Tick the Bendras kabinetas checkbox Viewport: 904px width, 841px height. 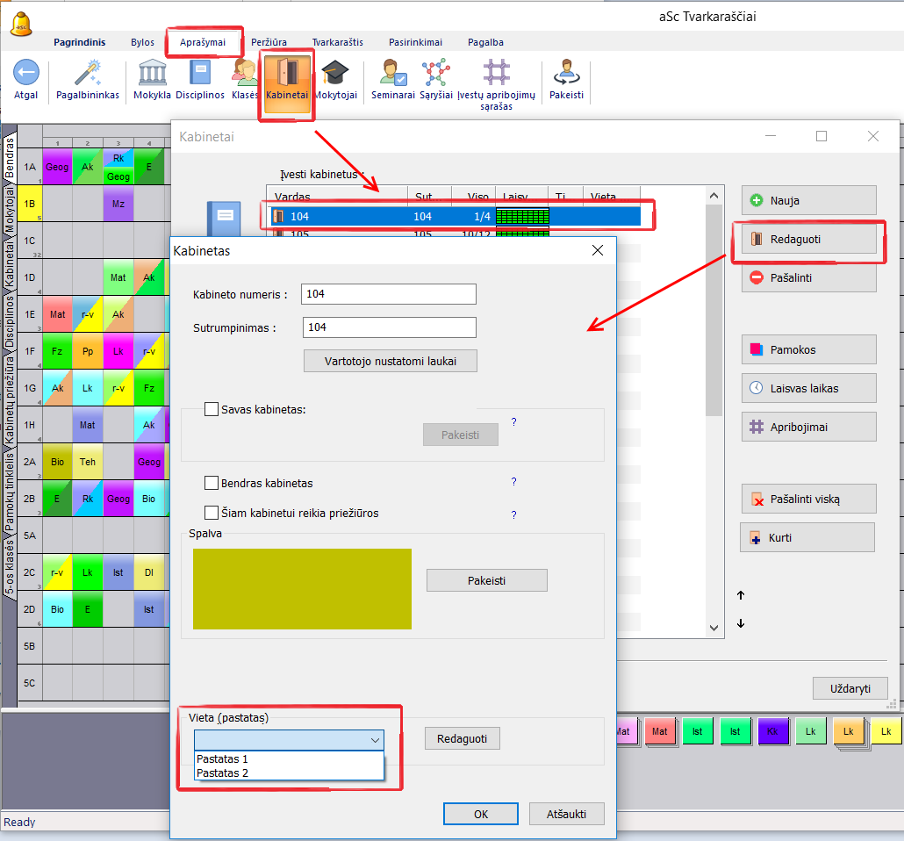click(x=212, y=483)
